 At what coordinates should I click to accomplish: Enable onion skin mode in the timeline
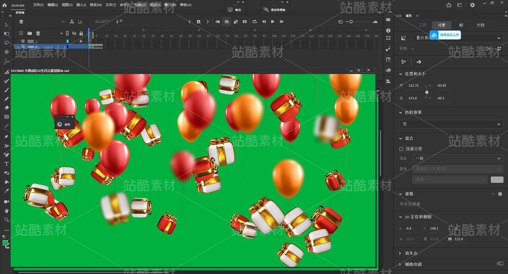(218, 21)
